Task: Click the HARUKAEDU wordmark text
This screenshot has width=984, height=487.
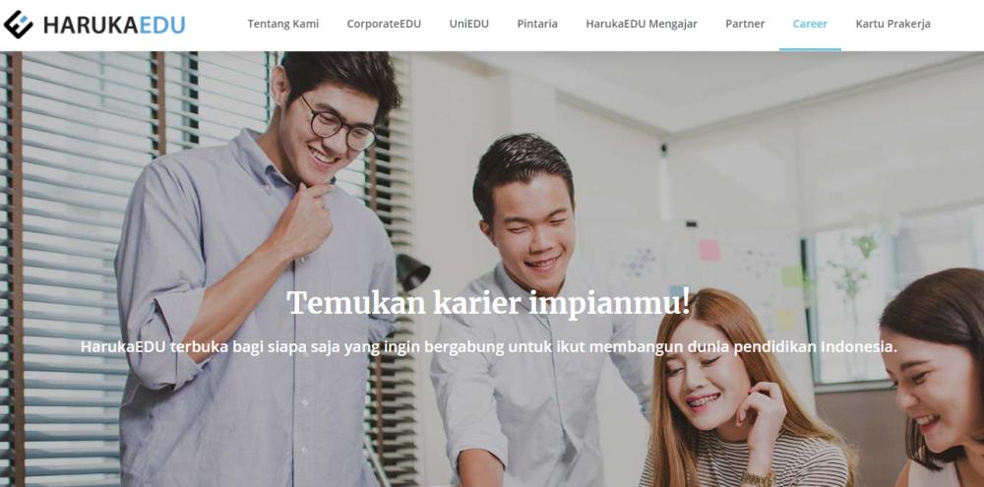Action: (114, 26)
